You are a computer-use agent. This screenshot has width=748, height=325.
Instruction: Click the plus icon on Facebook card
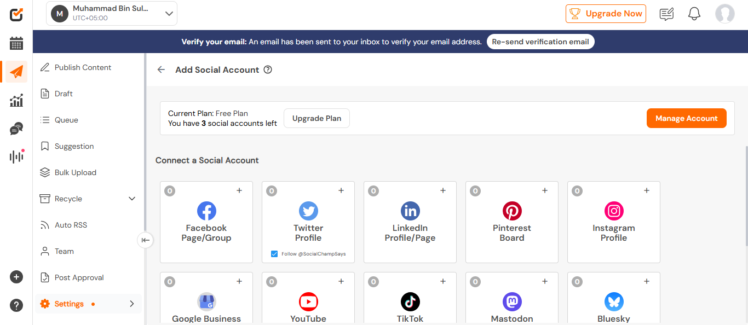(239, 190)
